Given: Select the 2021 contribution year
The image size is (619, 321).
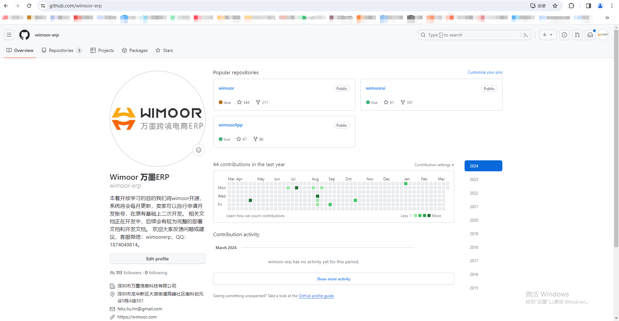Looking at the screenshot, I should (x=483, y=206).
